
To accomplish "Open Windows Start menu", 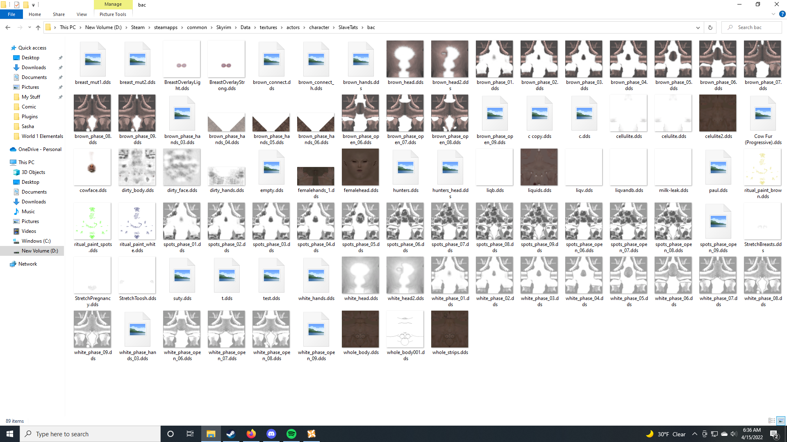I will (10, 434).
